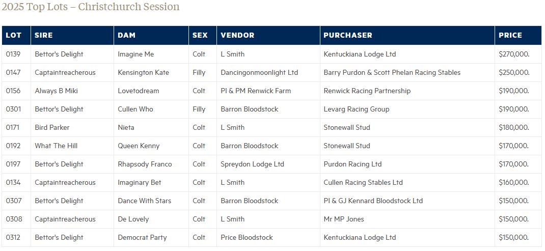The image size is (545, 251).
Task: Select the Always B Miki sire cell
Action: pos(56,91)
